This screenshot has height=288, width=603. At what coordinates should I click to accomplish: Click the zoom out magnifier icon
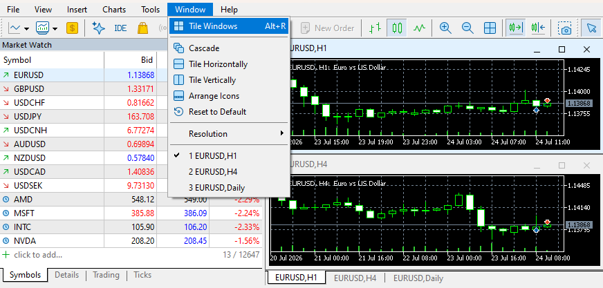point(467,28)
